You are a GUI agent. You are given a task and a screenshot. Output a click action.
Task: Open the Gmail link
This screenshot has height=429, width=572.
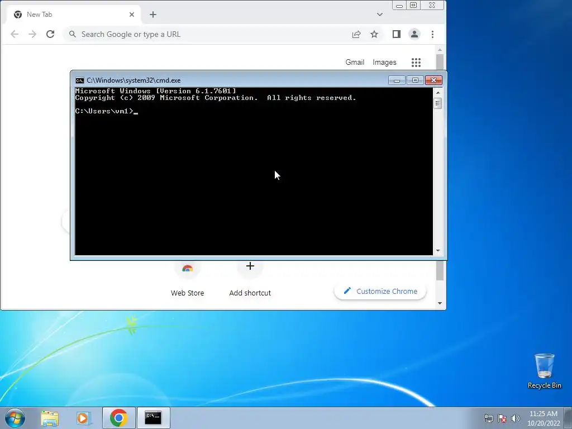(355, 63)
